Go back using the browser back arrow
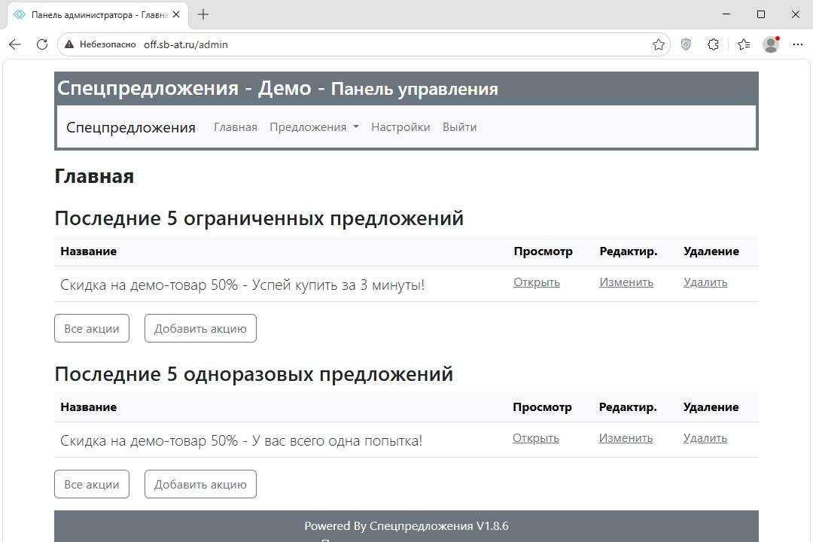 pos(15,44)
